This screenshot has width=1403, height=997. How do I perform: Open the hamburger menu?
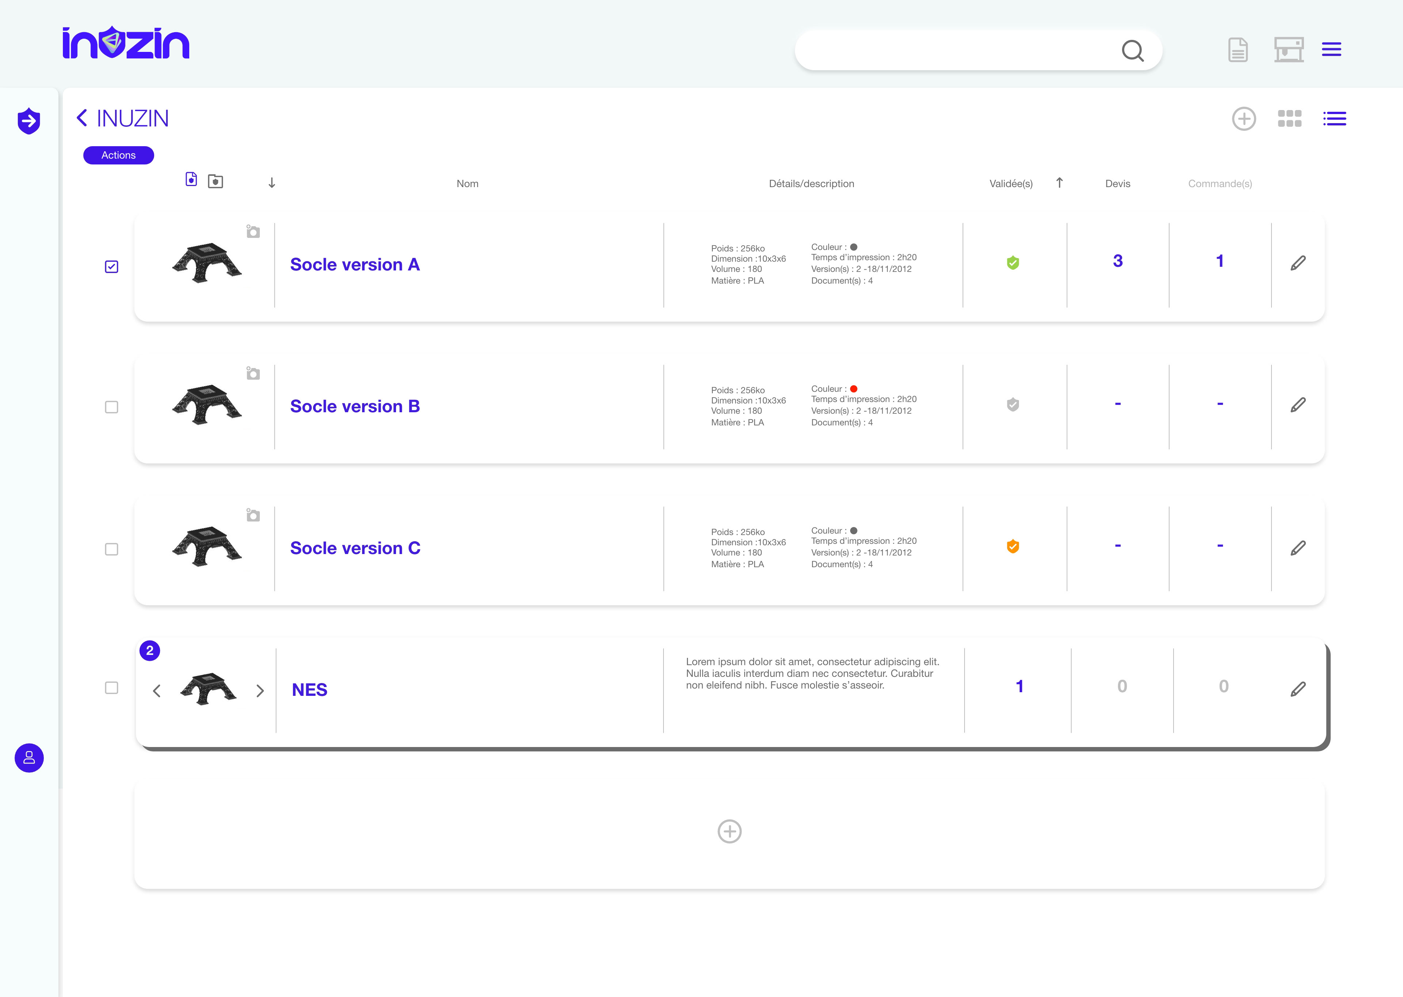pyautogui.click(x=1331, y=50)
